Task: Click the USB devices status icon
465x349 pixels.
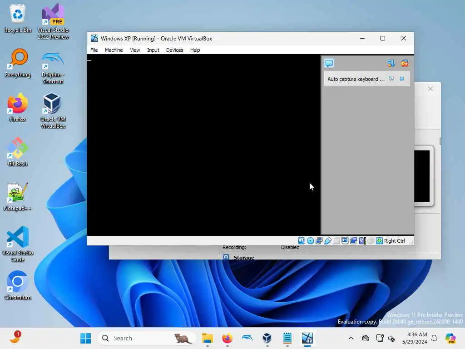Action: click(x=328, y=241)
